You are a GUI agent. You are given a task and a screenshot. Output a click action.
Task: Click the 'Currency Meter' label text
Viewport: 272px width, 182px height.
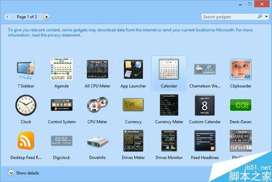(x=169, y=122)
